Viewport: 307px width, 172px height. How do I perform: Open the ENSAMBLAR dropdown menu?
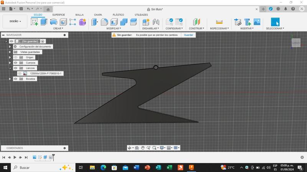150,28
